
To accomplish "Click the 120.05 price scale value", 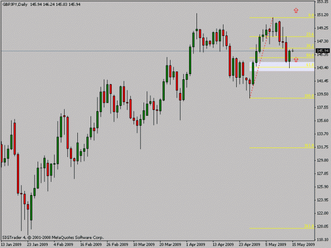I will (x=323, y=226).
